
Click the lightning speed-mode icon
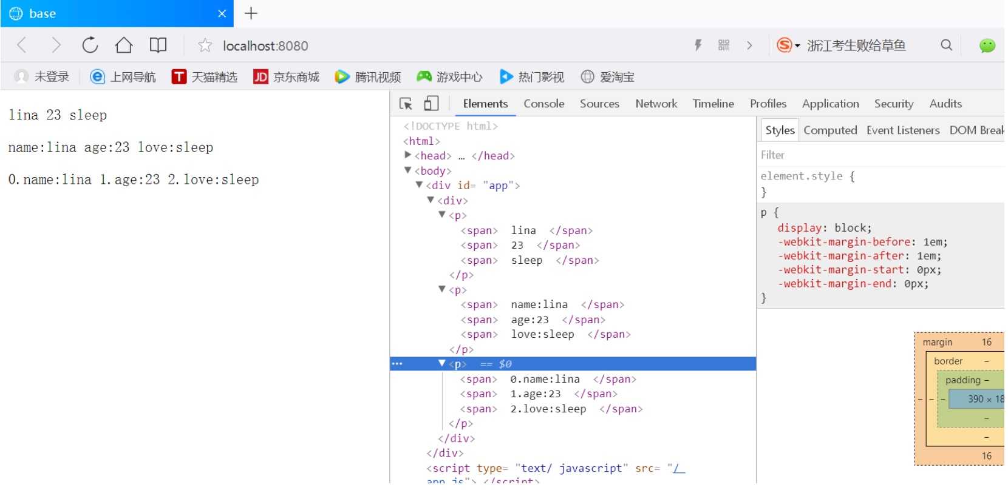click(698, 45)
